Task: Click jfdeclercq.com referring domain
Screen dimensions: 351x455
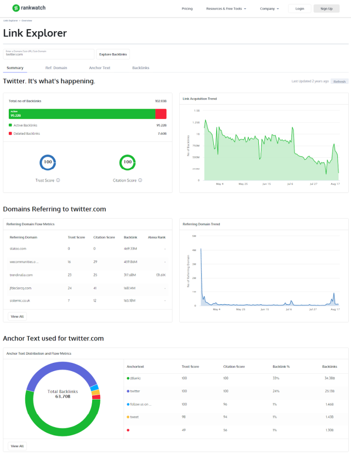Action: [x=20, y=288]
